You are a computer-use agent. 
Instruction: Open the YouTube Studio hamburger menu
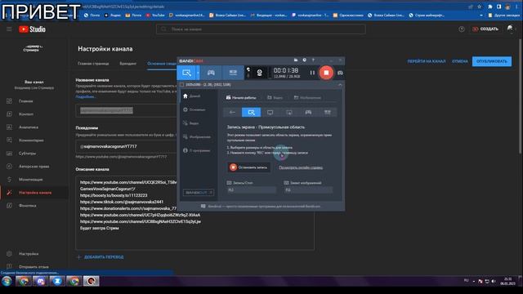9,29
